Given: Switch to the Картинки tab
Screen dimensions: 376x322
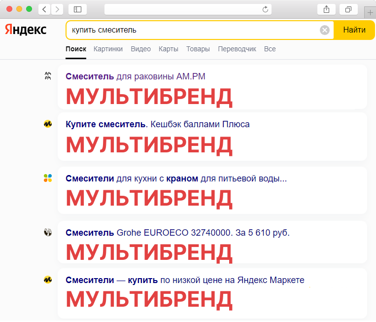Looking at the screenshot, I should [x=108, y=49].
